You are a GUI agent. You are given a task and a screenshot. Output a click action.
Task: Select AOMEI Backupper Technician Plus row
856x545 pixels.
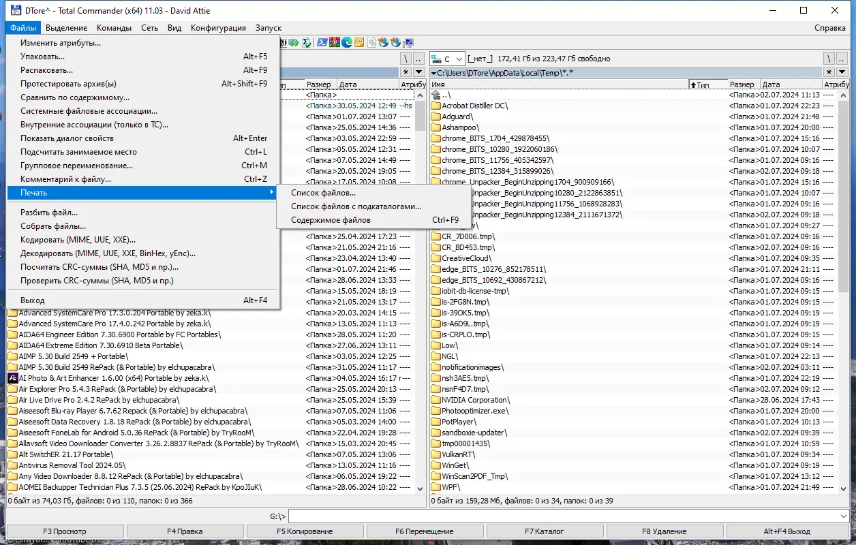(x=210, y=487)
